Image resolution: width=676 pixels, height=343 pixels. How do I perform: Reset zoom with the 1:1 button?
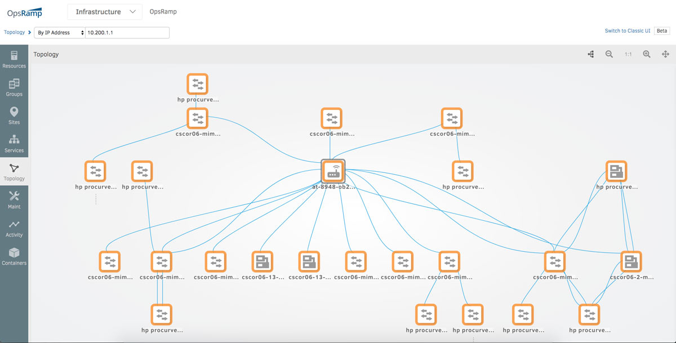click(628, 54)
